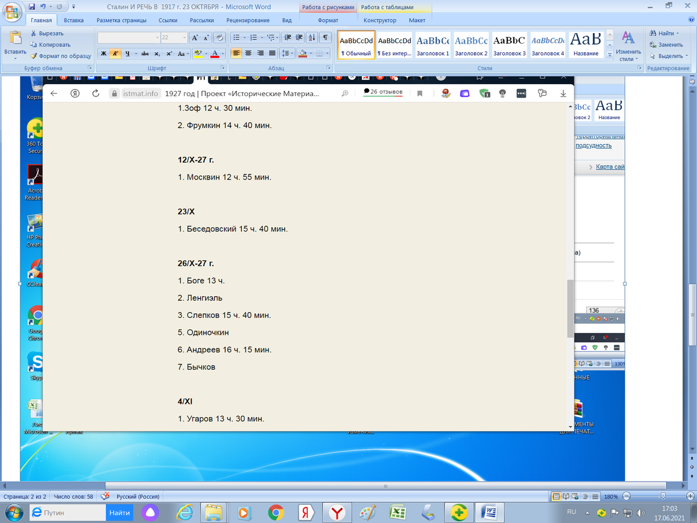Click Заменить replace button
The width and height of the screenshot is (697, 523).
(666, 44)
